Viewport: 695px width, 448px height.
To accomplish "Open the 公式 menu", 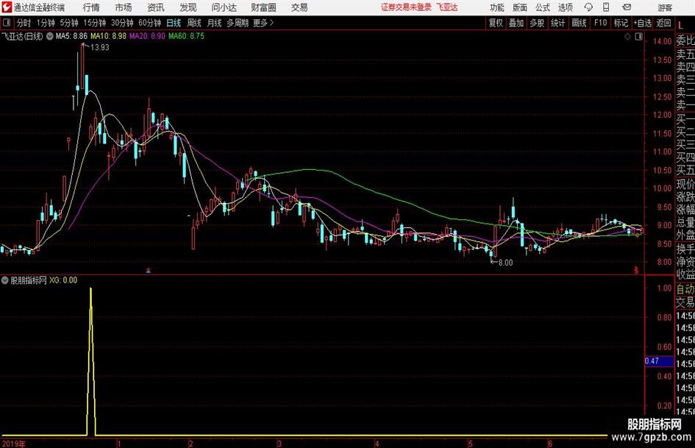I will pos(543,7).
